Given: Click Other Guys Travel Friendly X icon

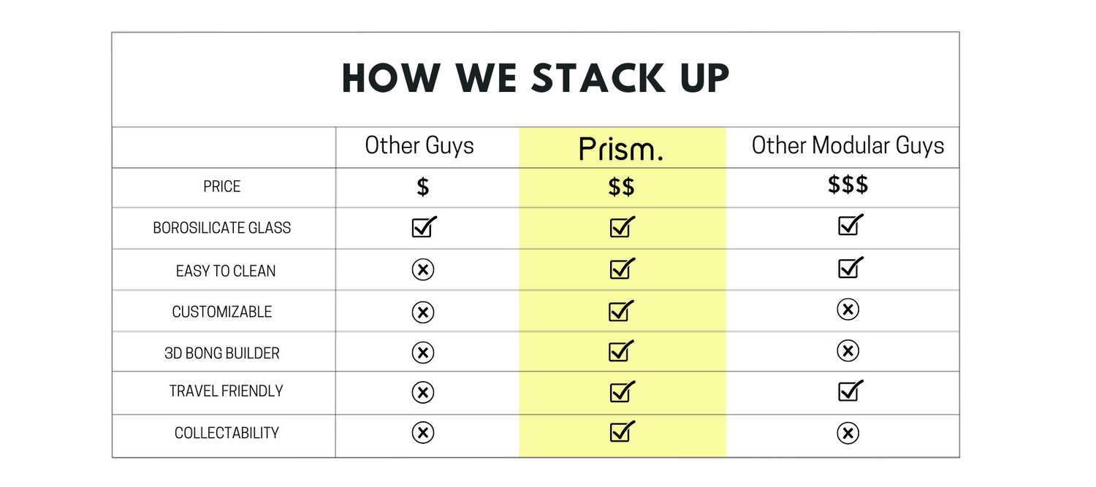Looking at the screenshot, I should point(422,393).
